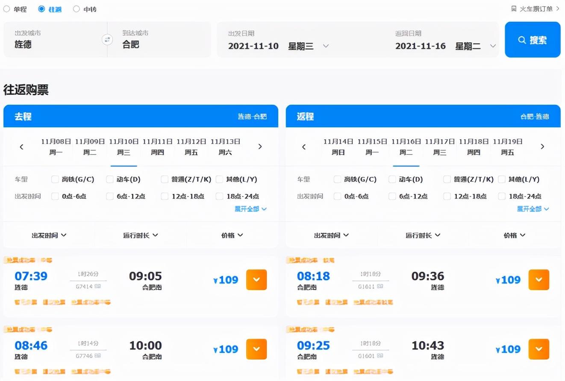Click the train ticket orders icon
This screenshot has width=565, height=381.
pos(514,9)
